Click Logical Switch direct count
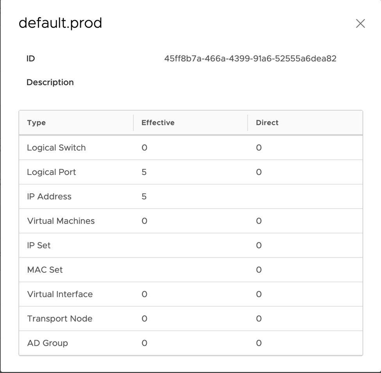 pos(258,148)
